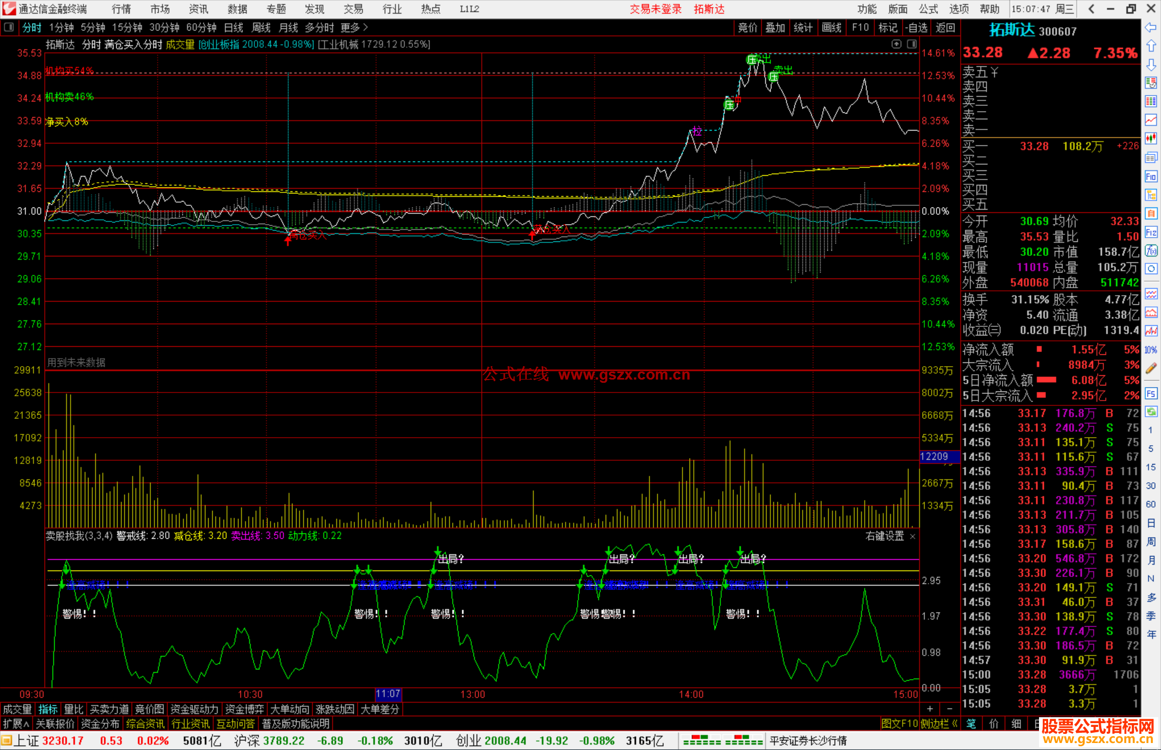Click the panel layout icon left of 分时
1161x750 pixels.
pos(9,27)
